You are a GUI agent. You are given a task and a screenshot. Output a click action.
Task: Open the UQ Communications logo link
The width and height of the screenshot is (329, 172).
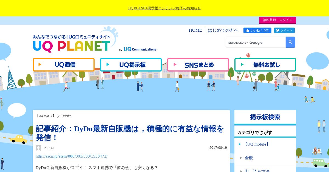point(140,49)
